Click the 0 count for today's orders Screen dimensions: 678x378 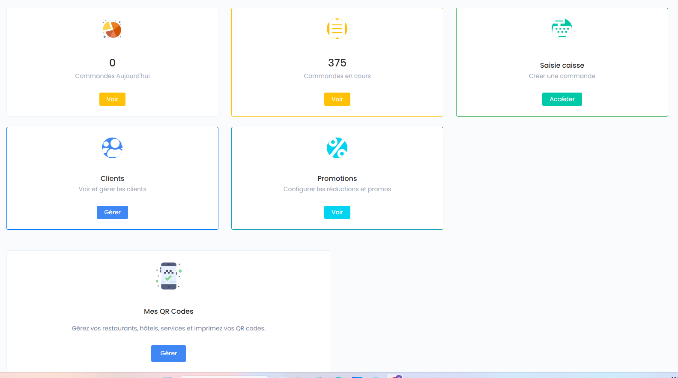pyautogui.click(x=112, y=63)
